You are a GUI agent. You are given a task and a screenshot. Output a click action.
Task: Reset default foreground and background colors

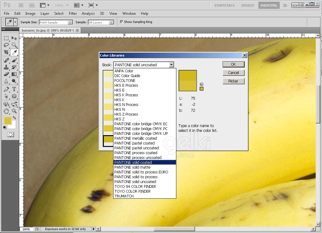5,128
